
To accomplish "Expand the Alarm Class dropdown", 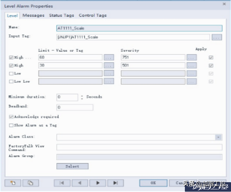I will (x=219, y=137).
